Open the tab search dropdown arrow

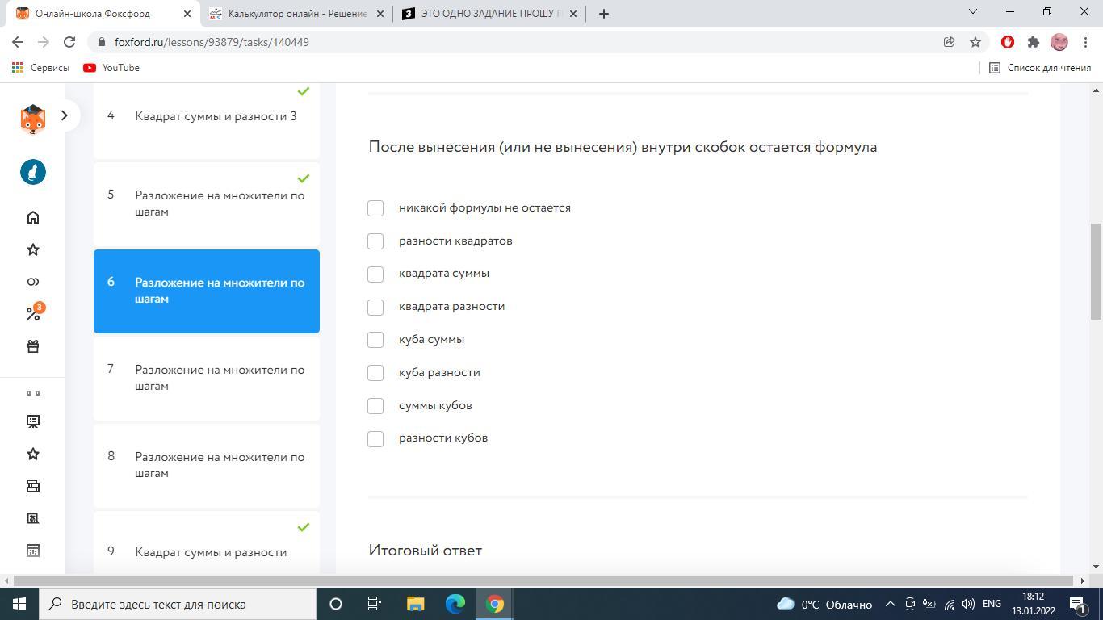point(972,12)
